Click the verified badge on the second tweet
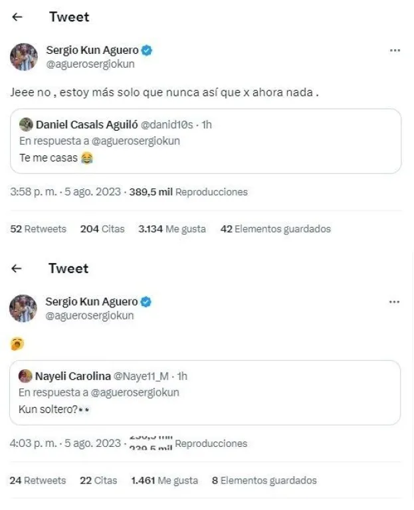Image resolution: width=414 pixels, height=510 pixels. (x=146, y=302)
